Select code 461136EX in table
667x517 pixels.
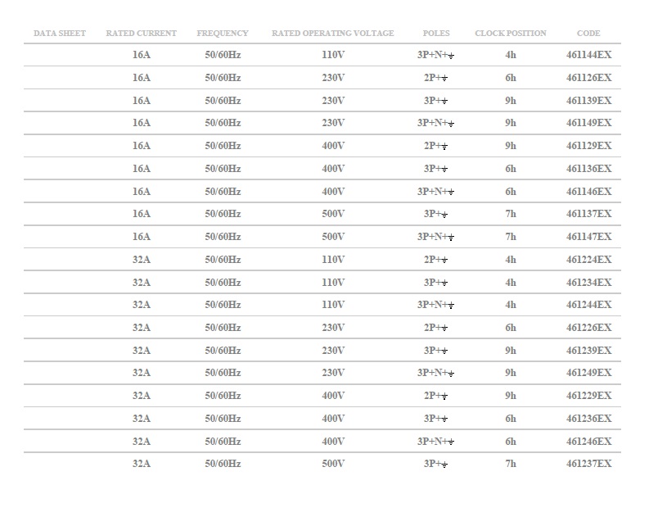coord(588,169)
